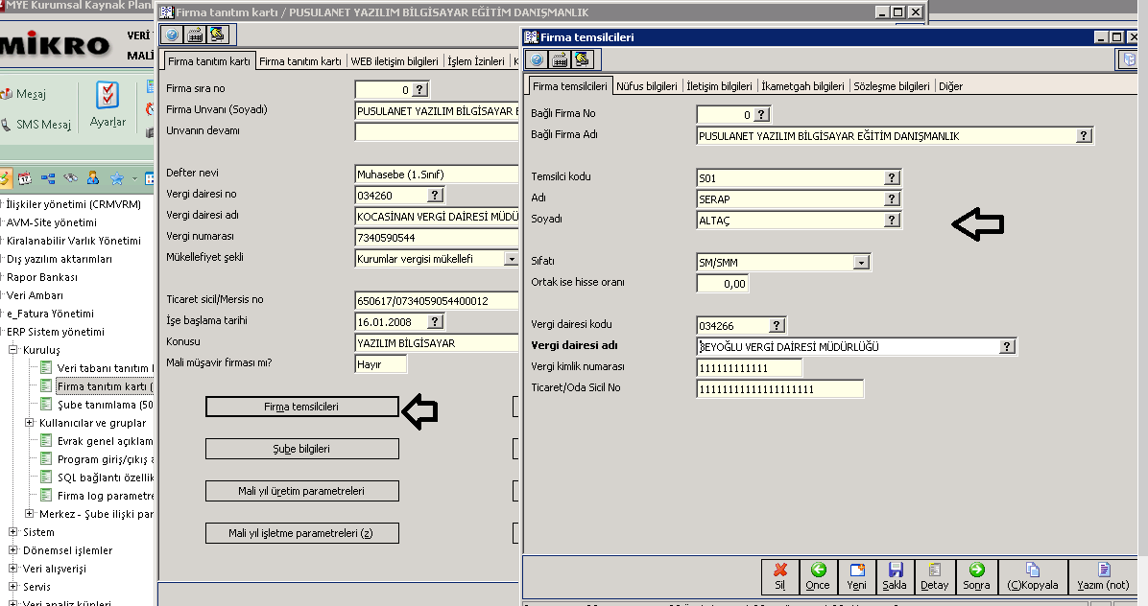The image size is (1148, 606).
Task: Expand Kullanıcılar ve gruplar node
Action: (x=30, y=423)
